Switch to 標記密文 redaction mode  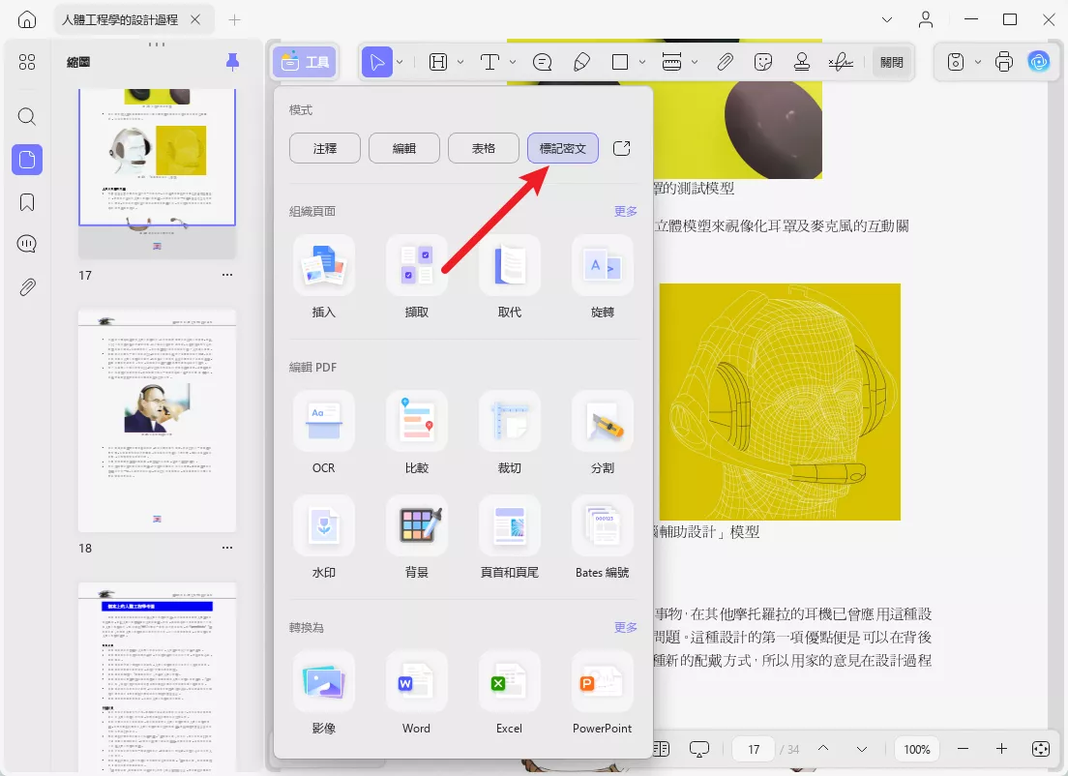pos(563,148)
